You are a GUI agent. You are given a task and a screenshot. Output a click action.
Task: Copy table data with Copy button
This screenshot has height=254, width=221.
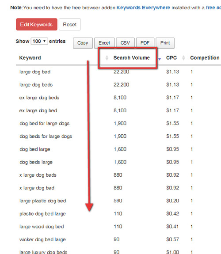point(83,43)
